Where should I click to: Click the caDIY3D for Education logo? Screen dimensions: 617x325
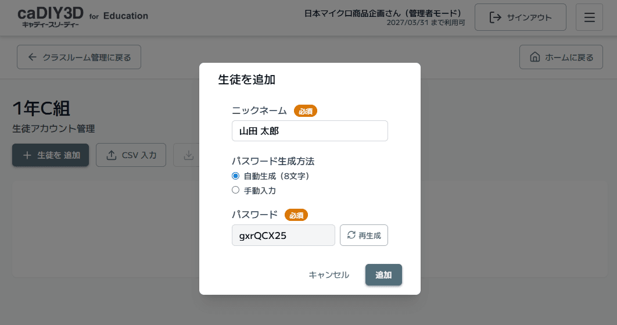tap(82, 17)
